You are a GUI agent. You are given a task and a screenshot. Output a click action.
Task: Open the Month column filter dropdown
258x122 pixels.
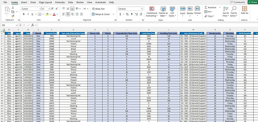point(43,33)
